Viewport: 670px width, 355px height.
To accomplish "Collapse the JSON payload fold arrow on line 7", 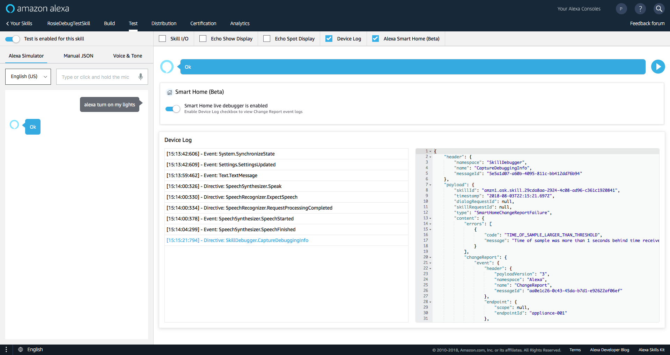I will [x=430, y=185].
